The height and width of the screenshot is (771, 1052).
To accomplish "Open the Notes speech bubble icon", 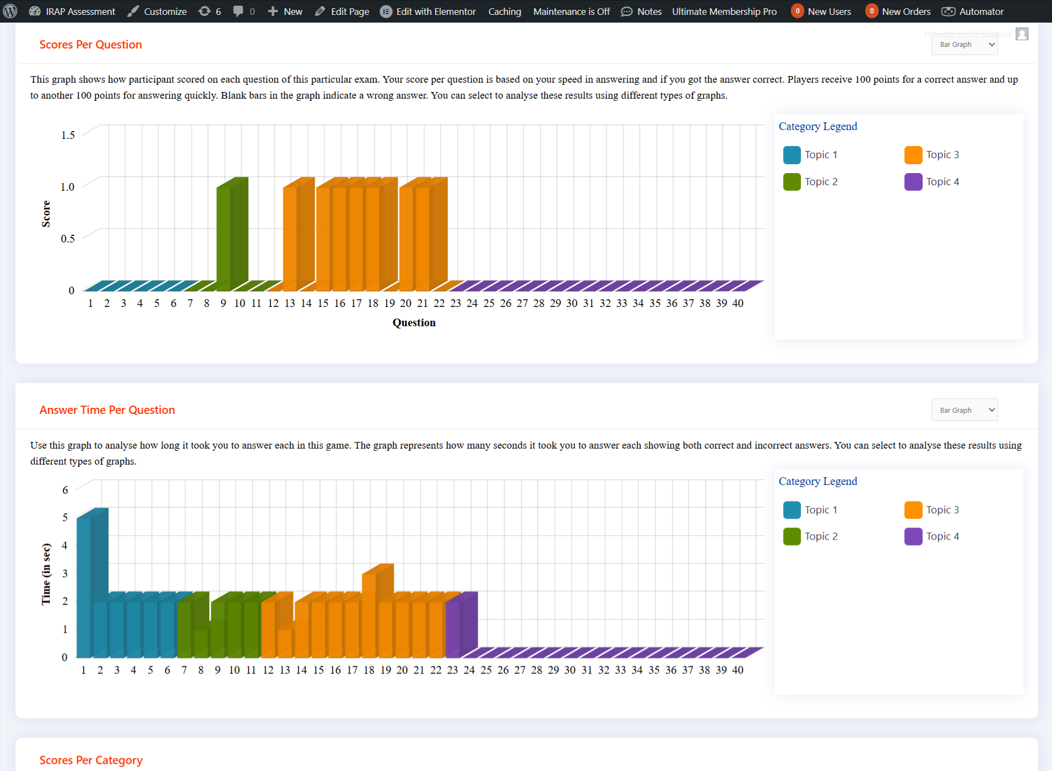I will (x=626, y=11).
